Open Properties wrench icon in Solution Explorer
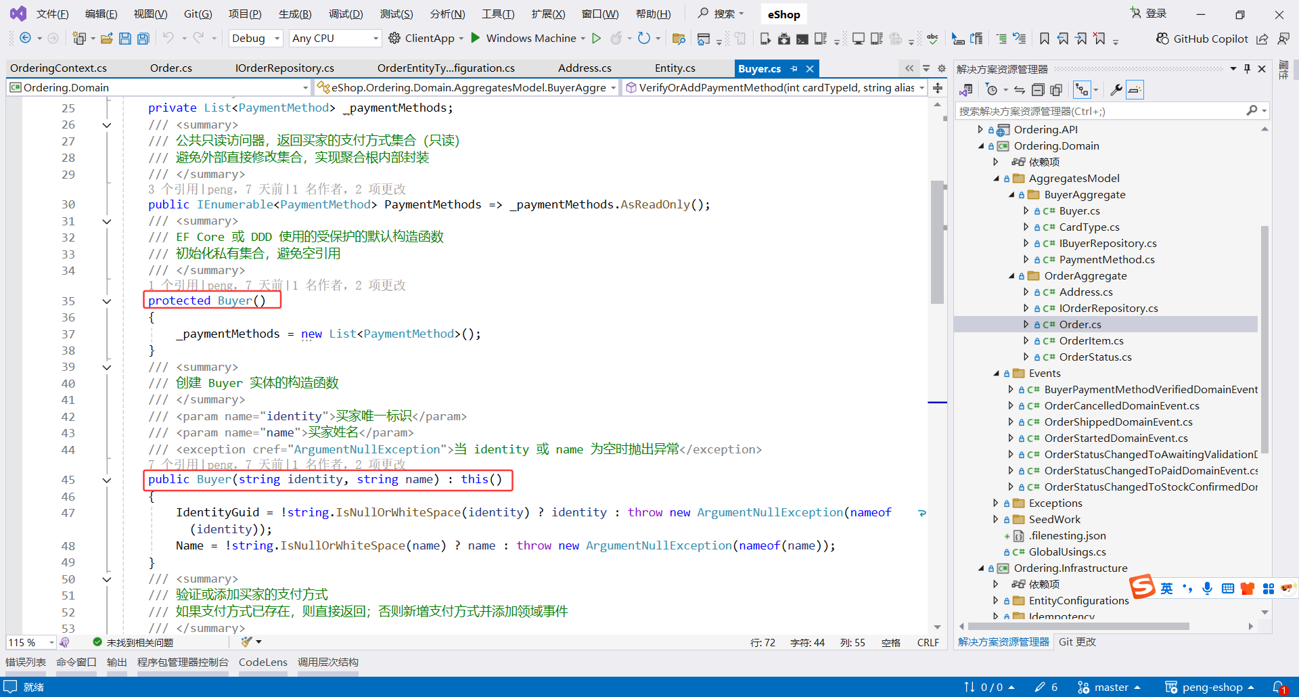The height and width of the screenshot is (697, 1299). (1116, 89)
